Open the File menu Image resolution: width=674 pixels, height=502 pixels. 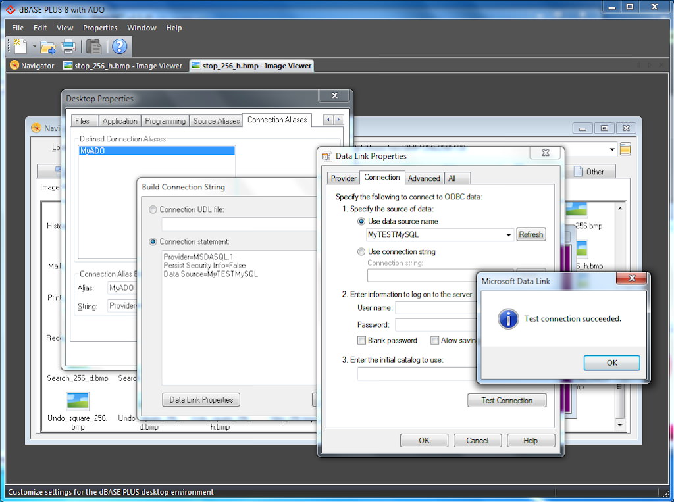18,28
